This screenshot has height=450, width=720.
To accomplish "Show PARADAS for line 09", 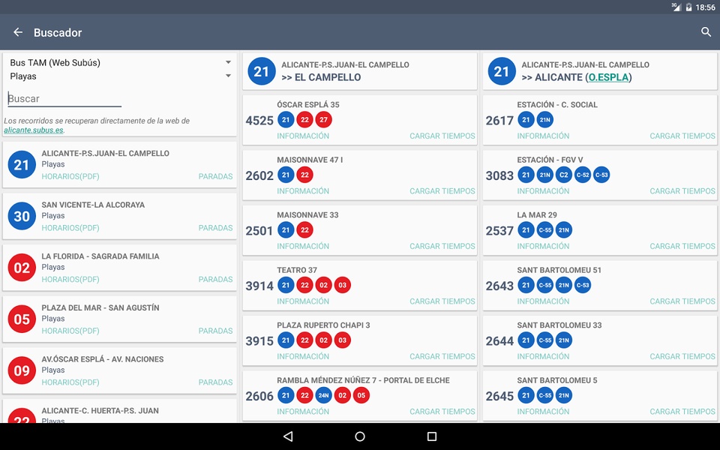I will 215,382.
